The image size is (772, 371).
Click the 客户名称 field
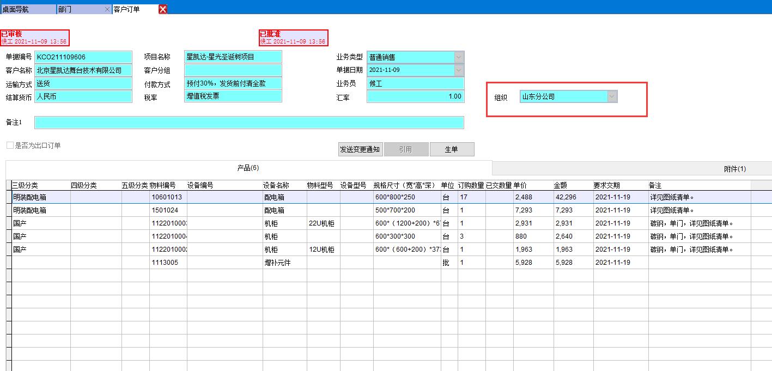[83, 70]
